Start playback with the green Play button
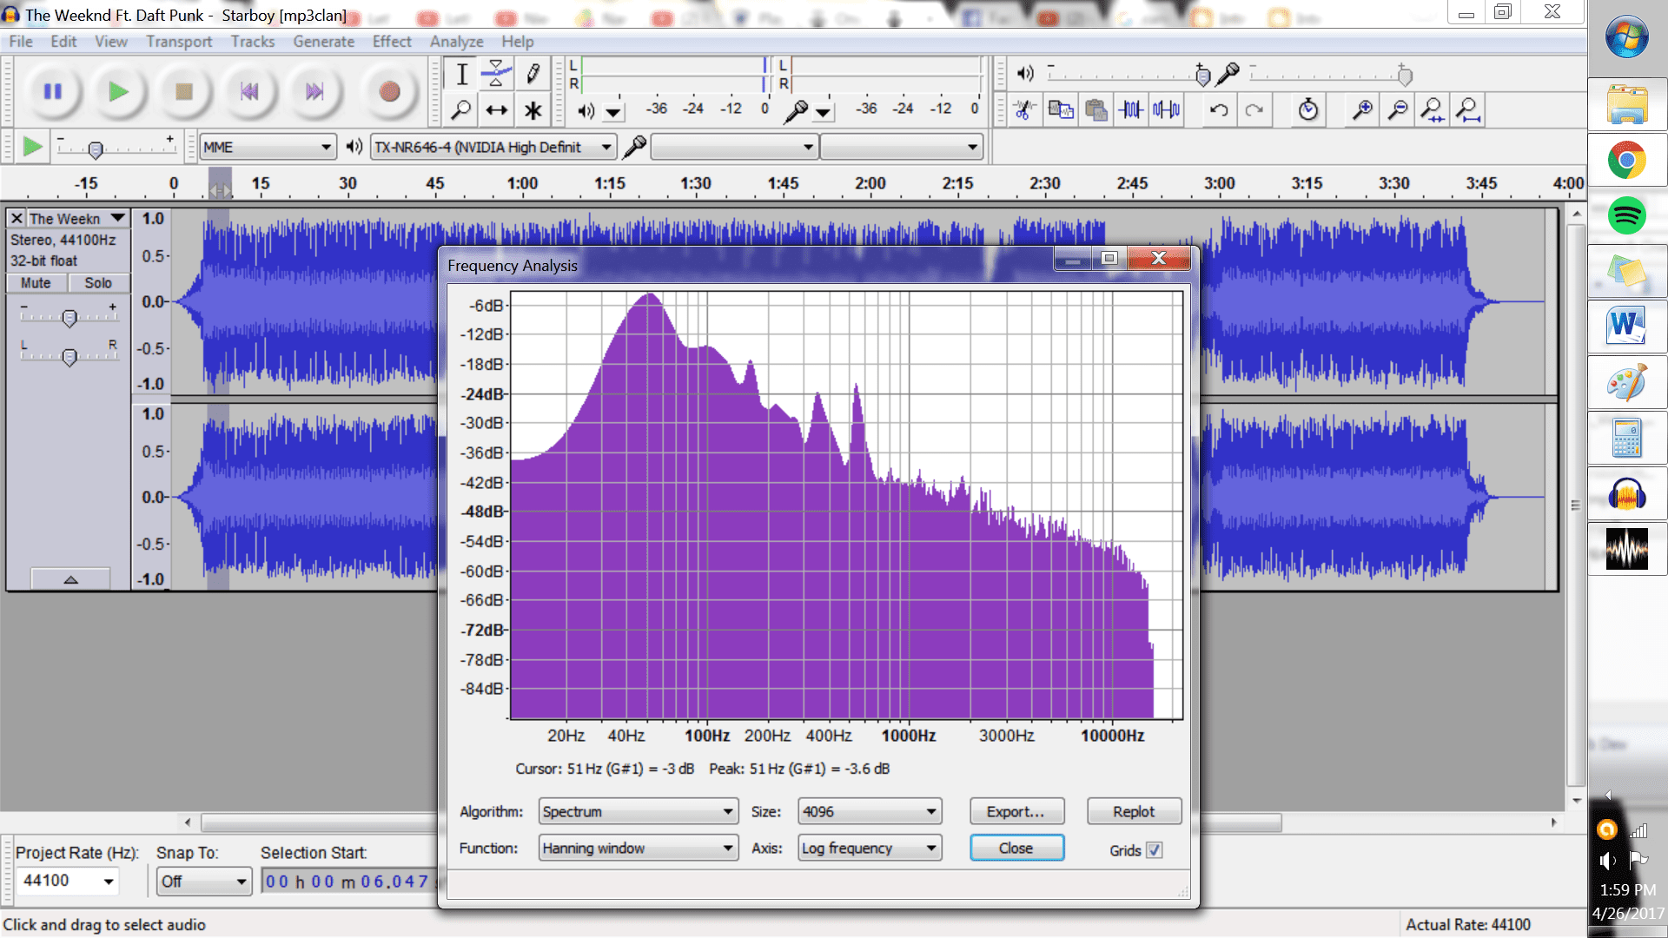Screen dimensions: 1668x938 tap(118, 91)
